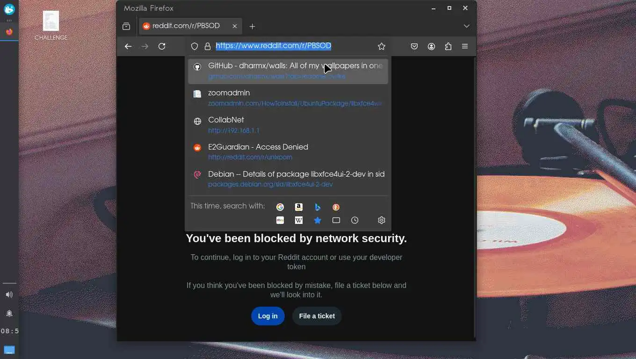Click the highlighted URL address field
Viewport: 636px width, 359px height.
coord(274,46)
